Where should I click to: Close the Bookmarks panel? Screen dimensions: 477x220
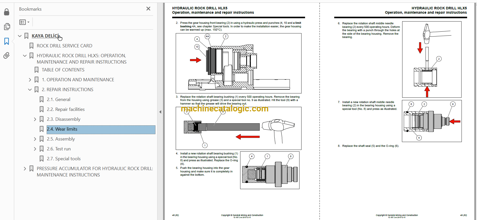pos(148,9)
